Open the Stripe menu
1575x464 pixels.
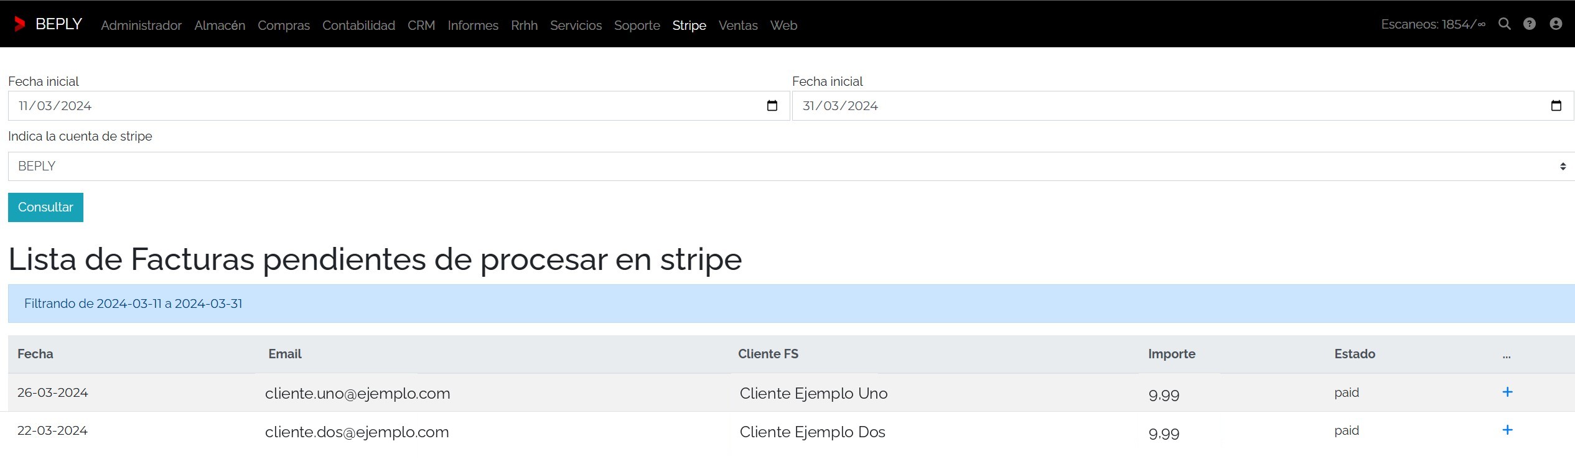tap(689, 26)
